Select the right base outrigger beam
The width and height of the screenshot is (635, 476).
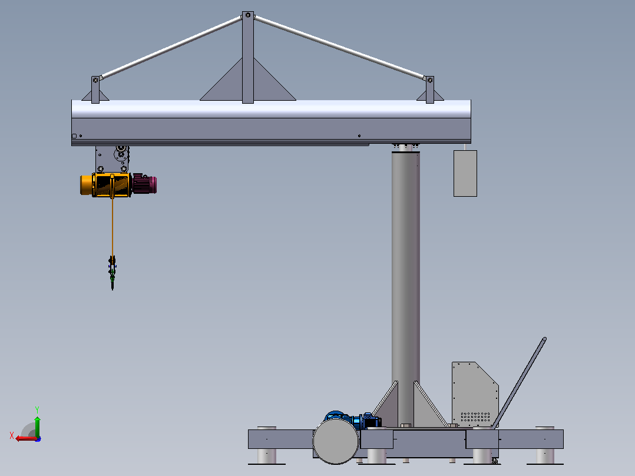(x=515, y=439)
